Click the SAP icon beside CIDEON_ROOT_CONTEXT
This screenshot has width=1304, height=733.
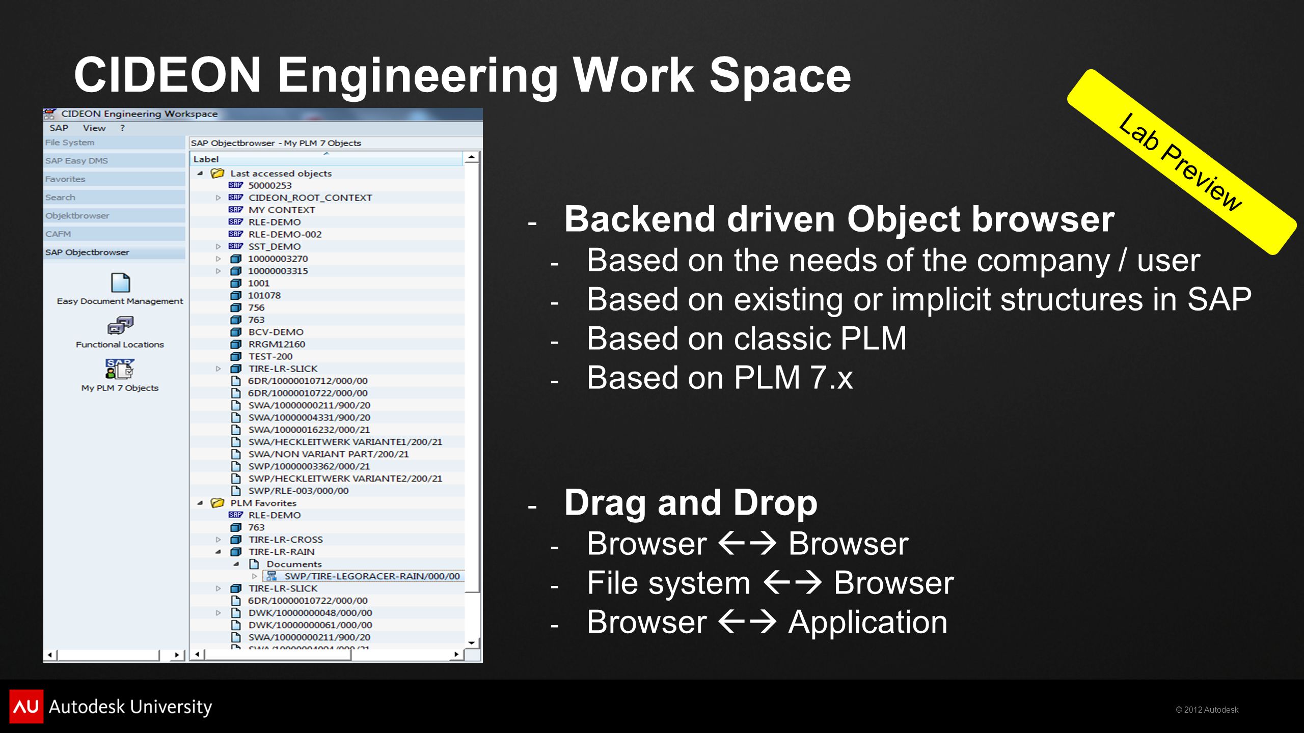point(235,198)
